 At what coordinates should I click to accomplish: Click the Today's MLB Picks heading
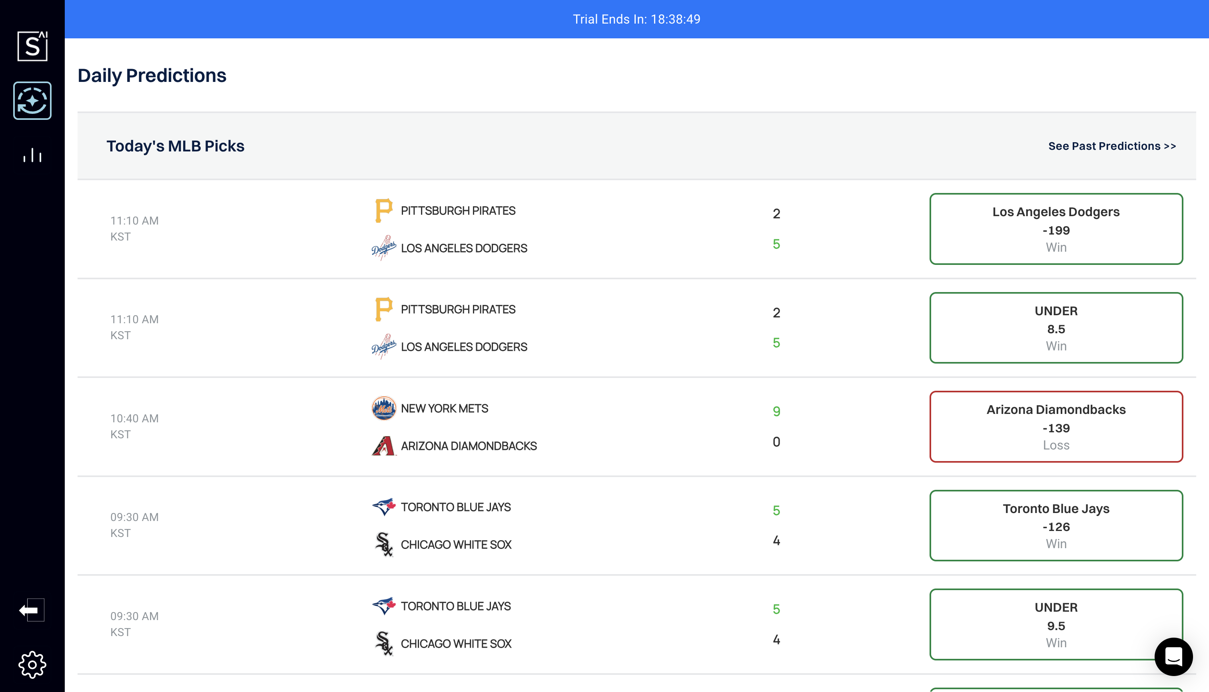(175, 146)
